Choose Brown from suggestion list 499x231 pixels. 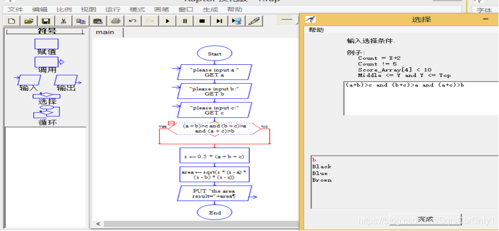pos(322,180)
